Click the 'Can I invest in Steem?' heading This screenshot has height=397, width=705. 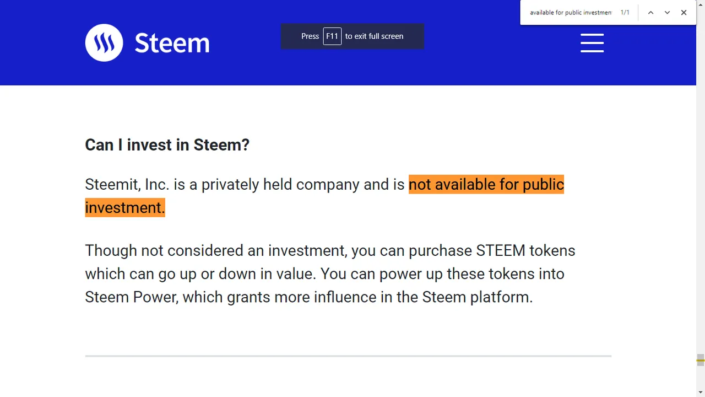click(x=167, y=144)
